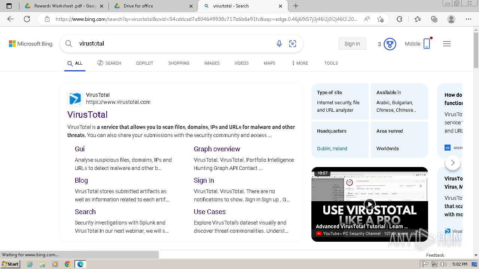Screen dimensions: 479x269
Task: Click the tab actions menu icon
Action: tap(9, 6)
